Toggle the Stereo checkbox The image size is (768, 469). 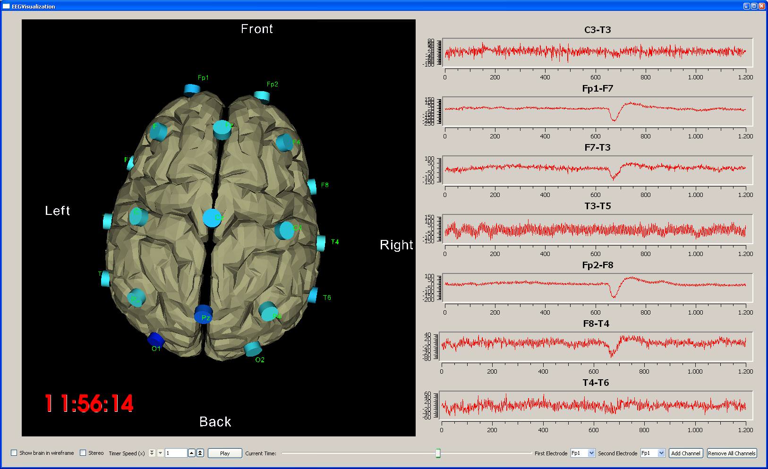pos(83,453)
